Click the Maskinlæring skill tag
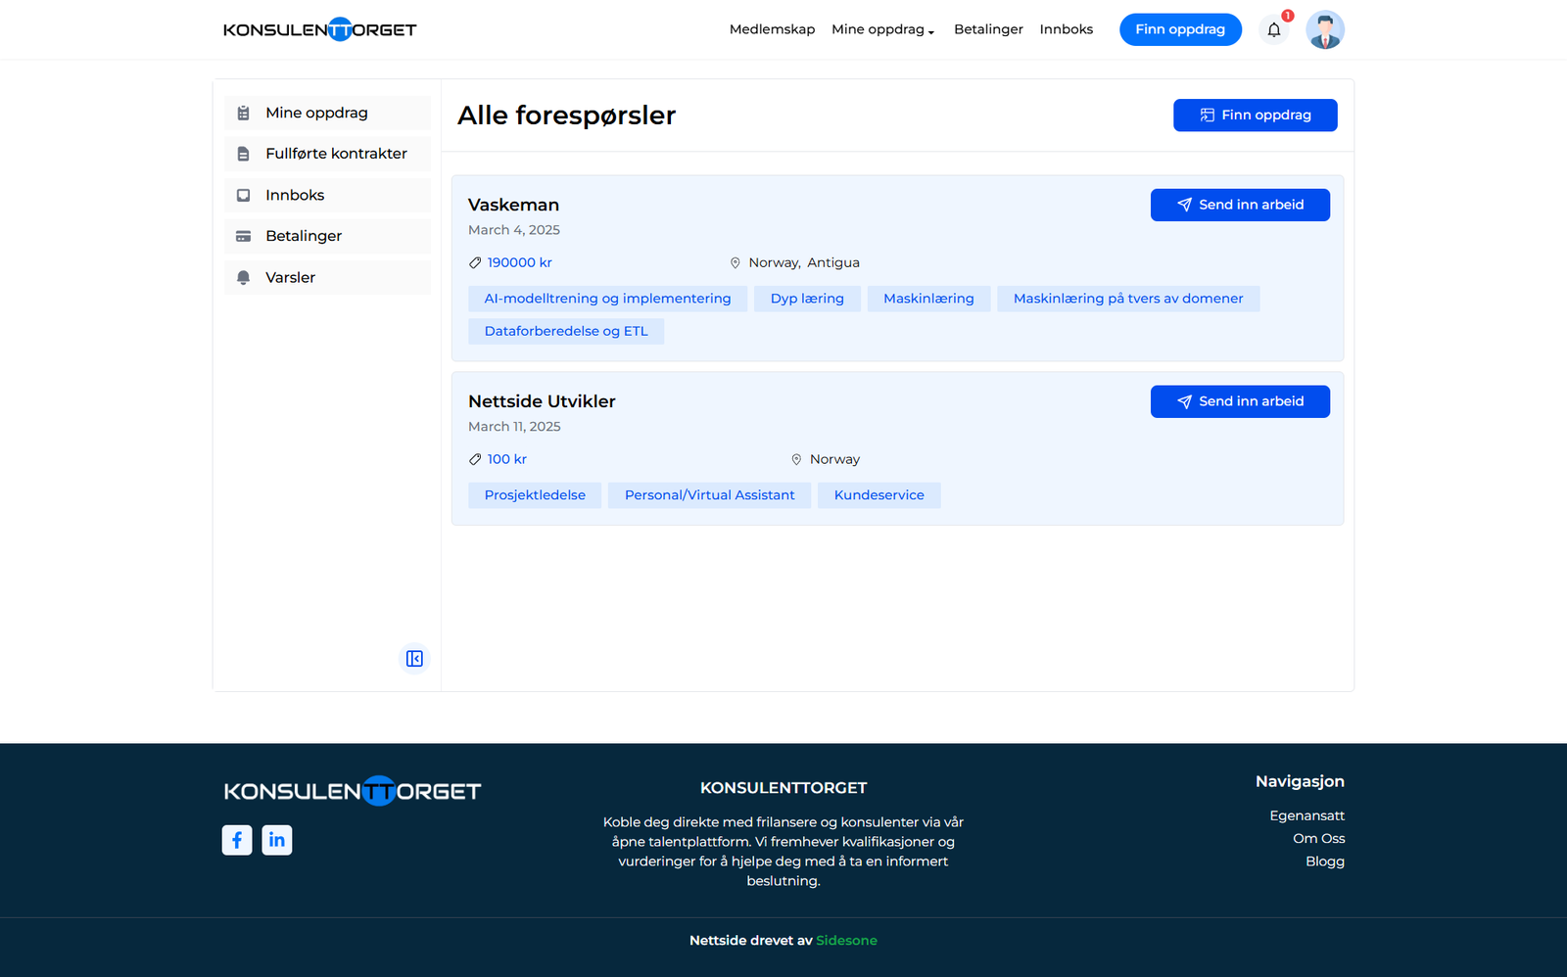1567x977 pixels. (x=928, y=299)
